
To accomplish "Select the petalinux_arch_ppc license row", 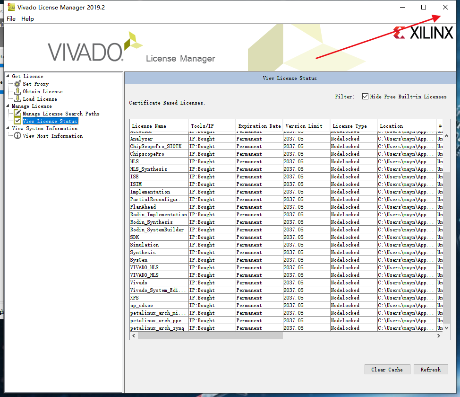I will pos(286,321).
